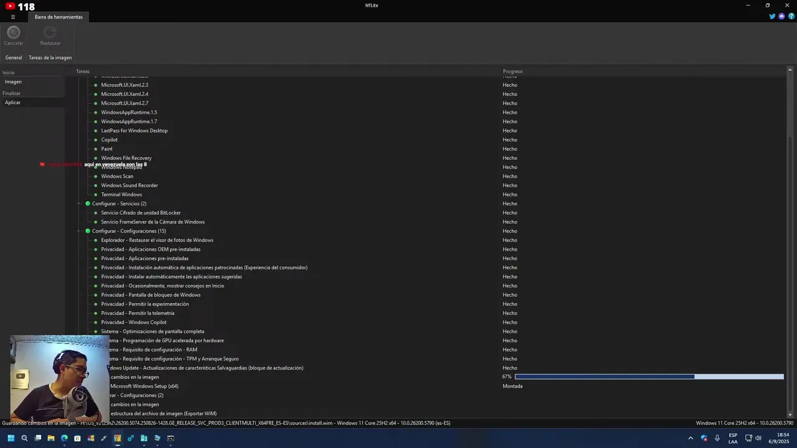The image size is (797, 448).
Task: Select Requisito de configuración - RAM row
Action: pyautogui.click(x=153, y=350)
